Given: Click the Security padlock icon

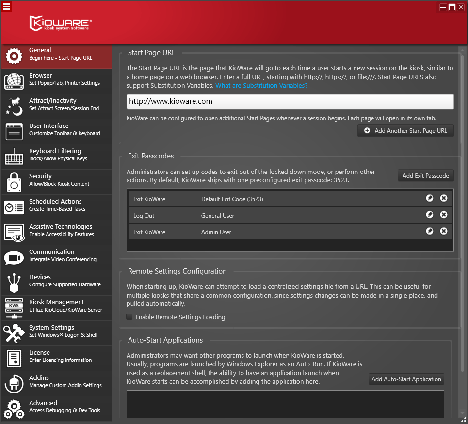Looking at the screenshot, I should pyautogui.click(x=14, y=182).
